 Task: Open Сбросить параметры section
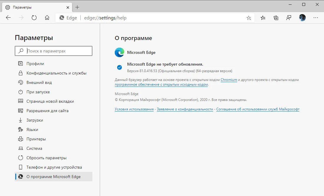point(54,158)
